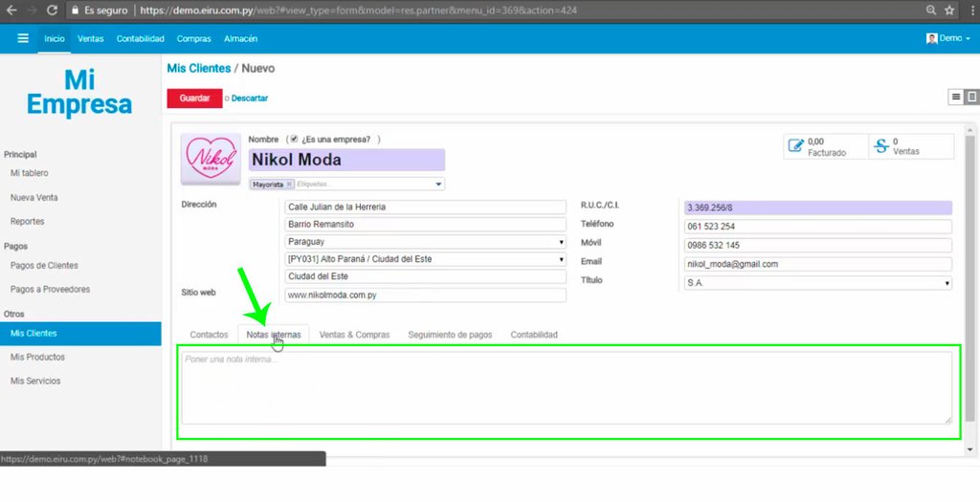980x502 pixels.
Task: Open the hamburger apps menu
Action: [23, 38]
